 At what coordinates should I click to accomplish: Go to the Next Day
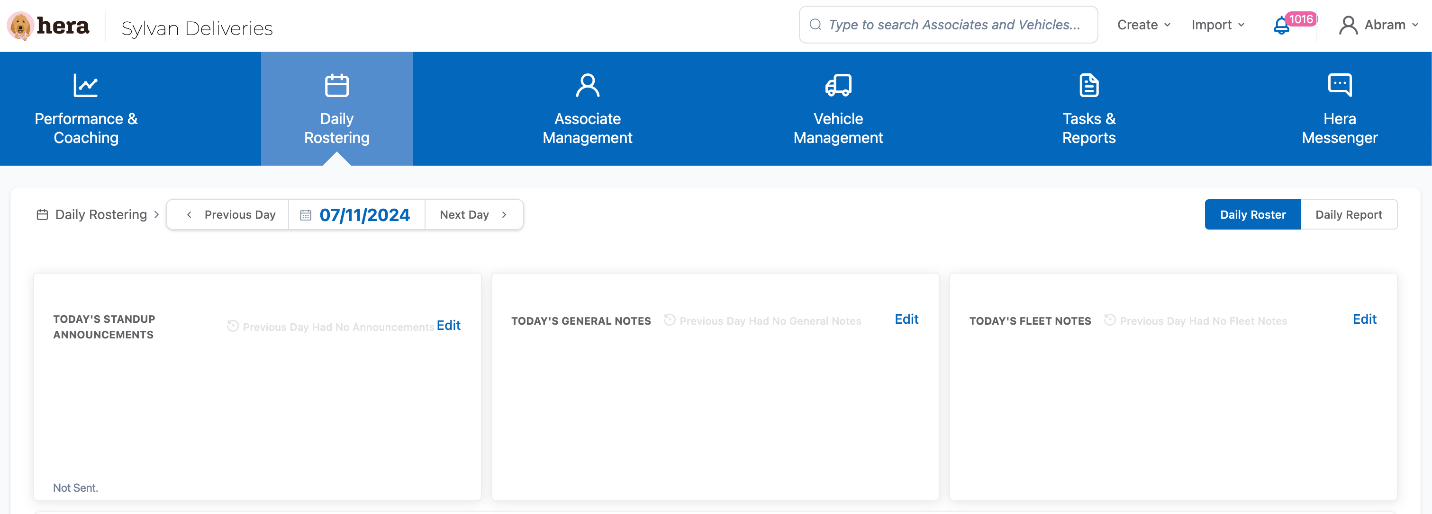click(473, 215)
